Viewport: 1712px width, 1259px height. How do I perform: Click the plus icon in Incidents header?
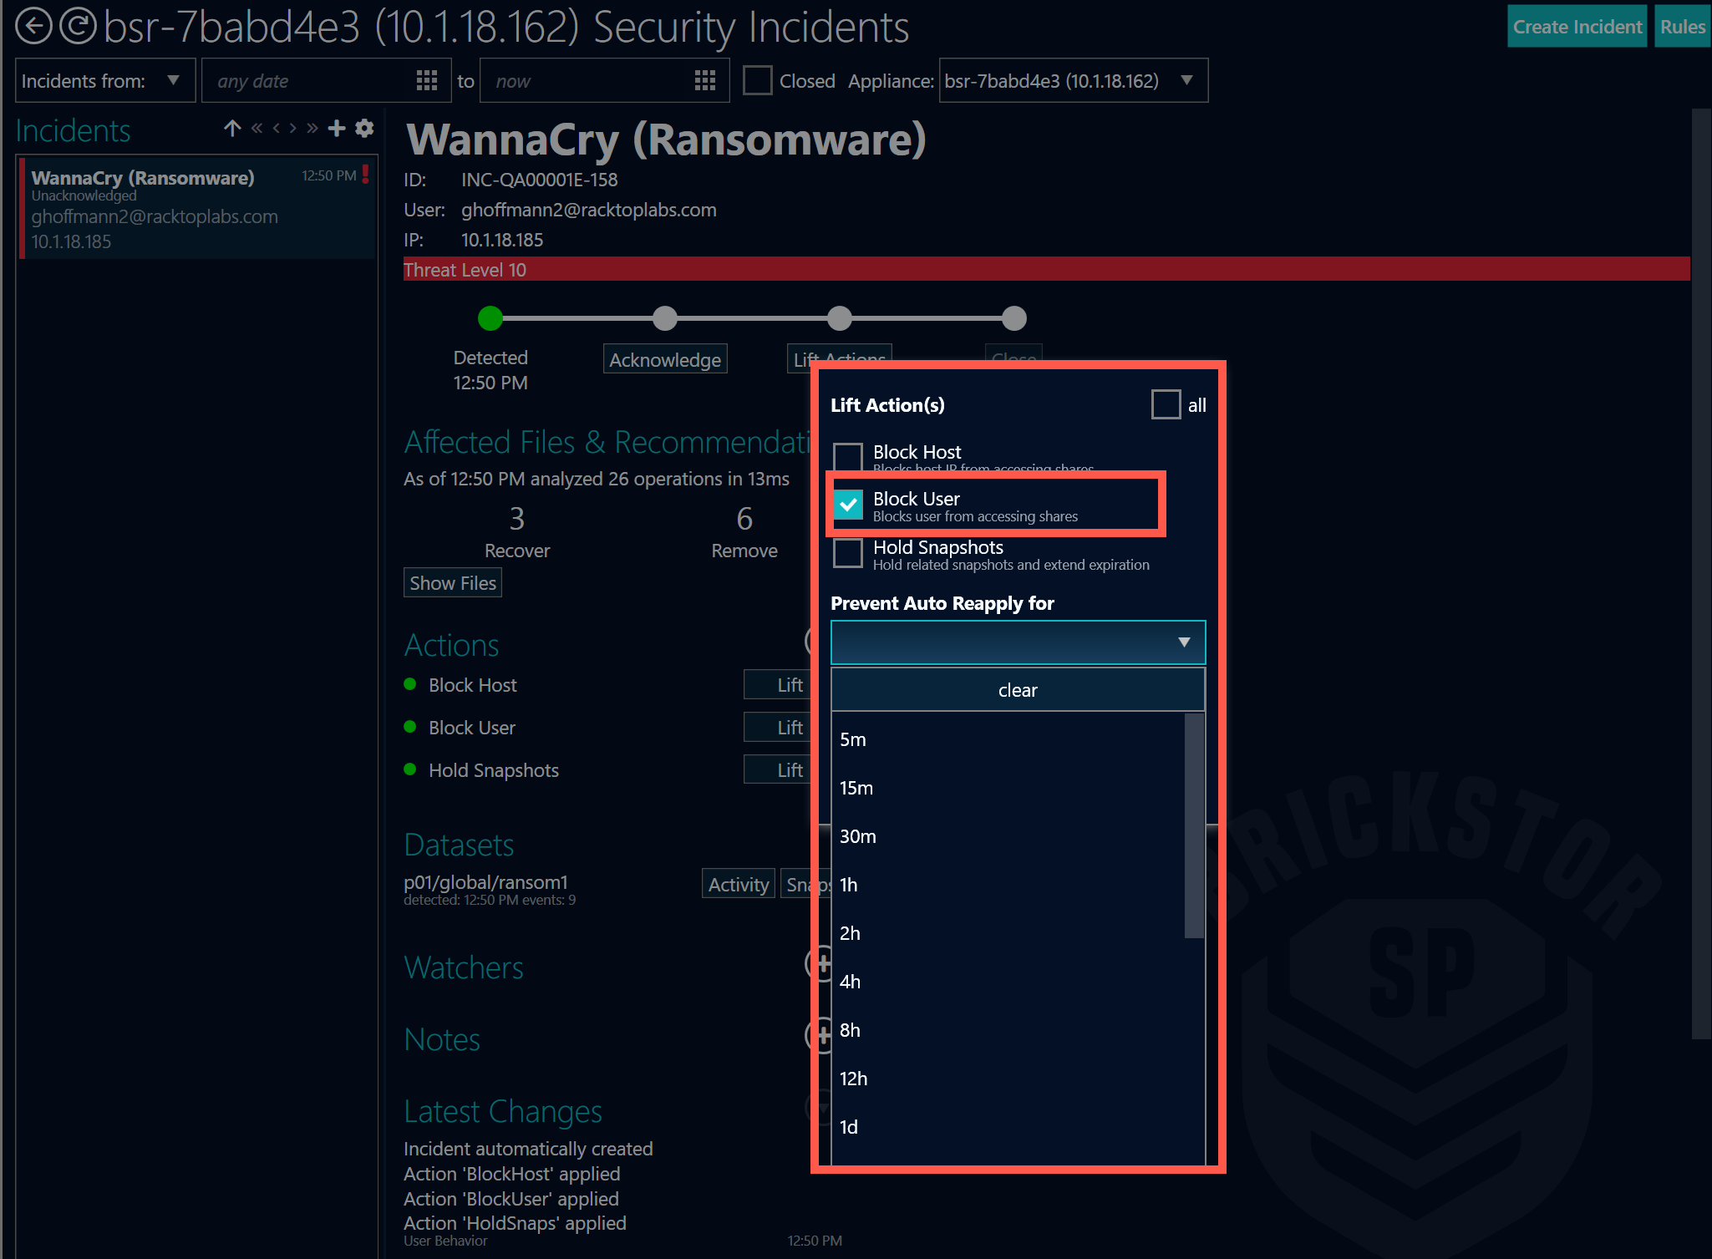(x=337, y=128)
